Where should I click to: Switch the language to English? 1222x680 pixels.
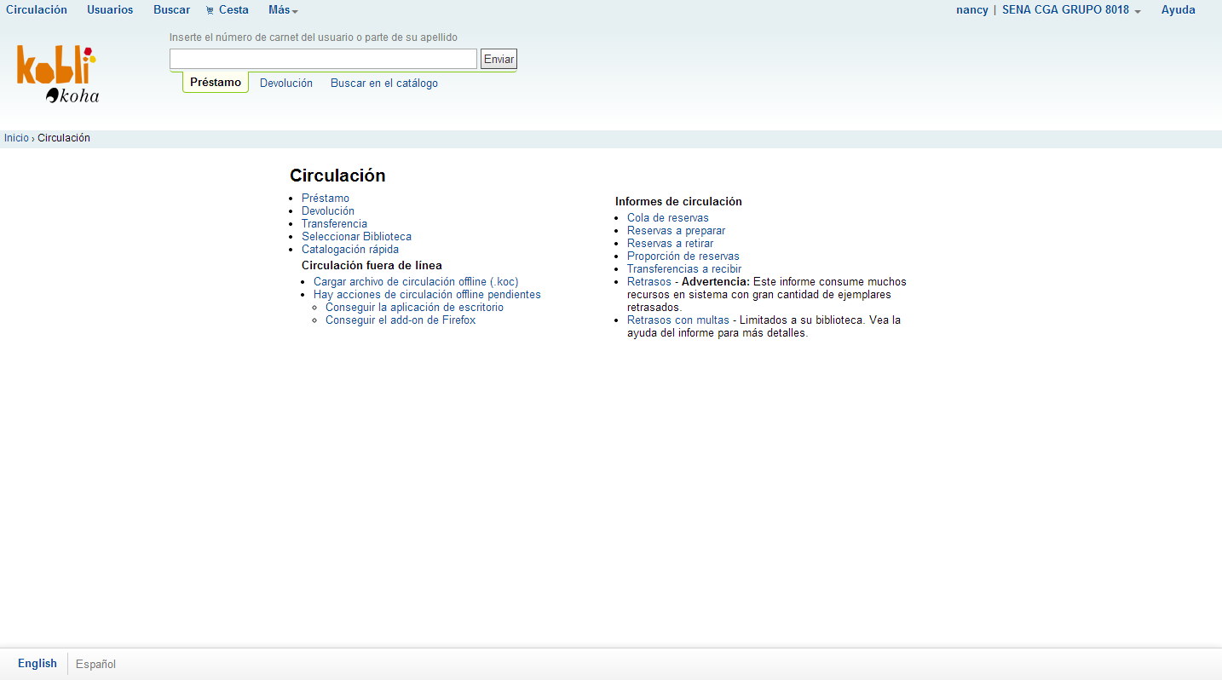click(37, 664)
